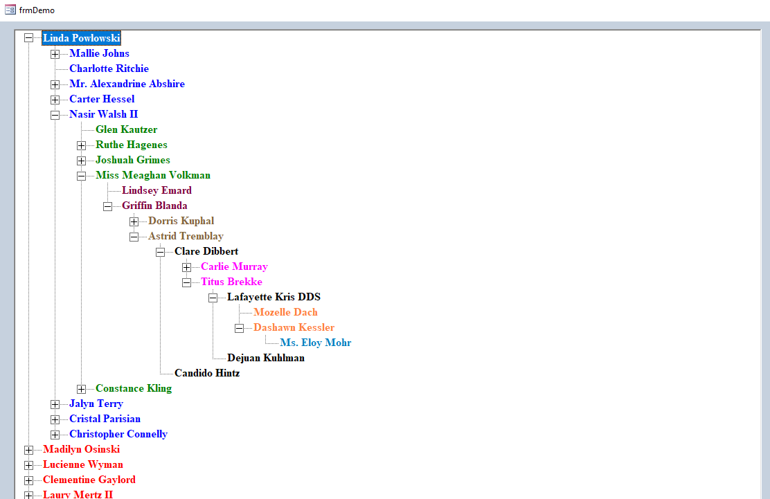770x499 pixels.
Task: Expand the Christopher Connelly node
Action: coord(55,435)
